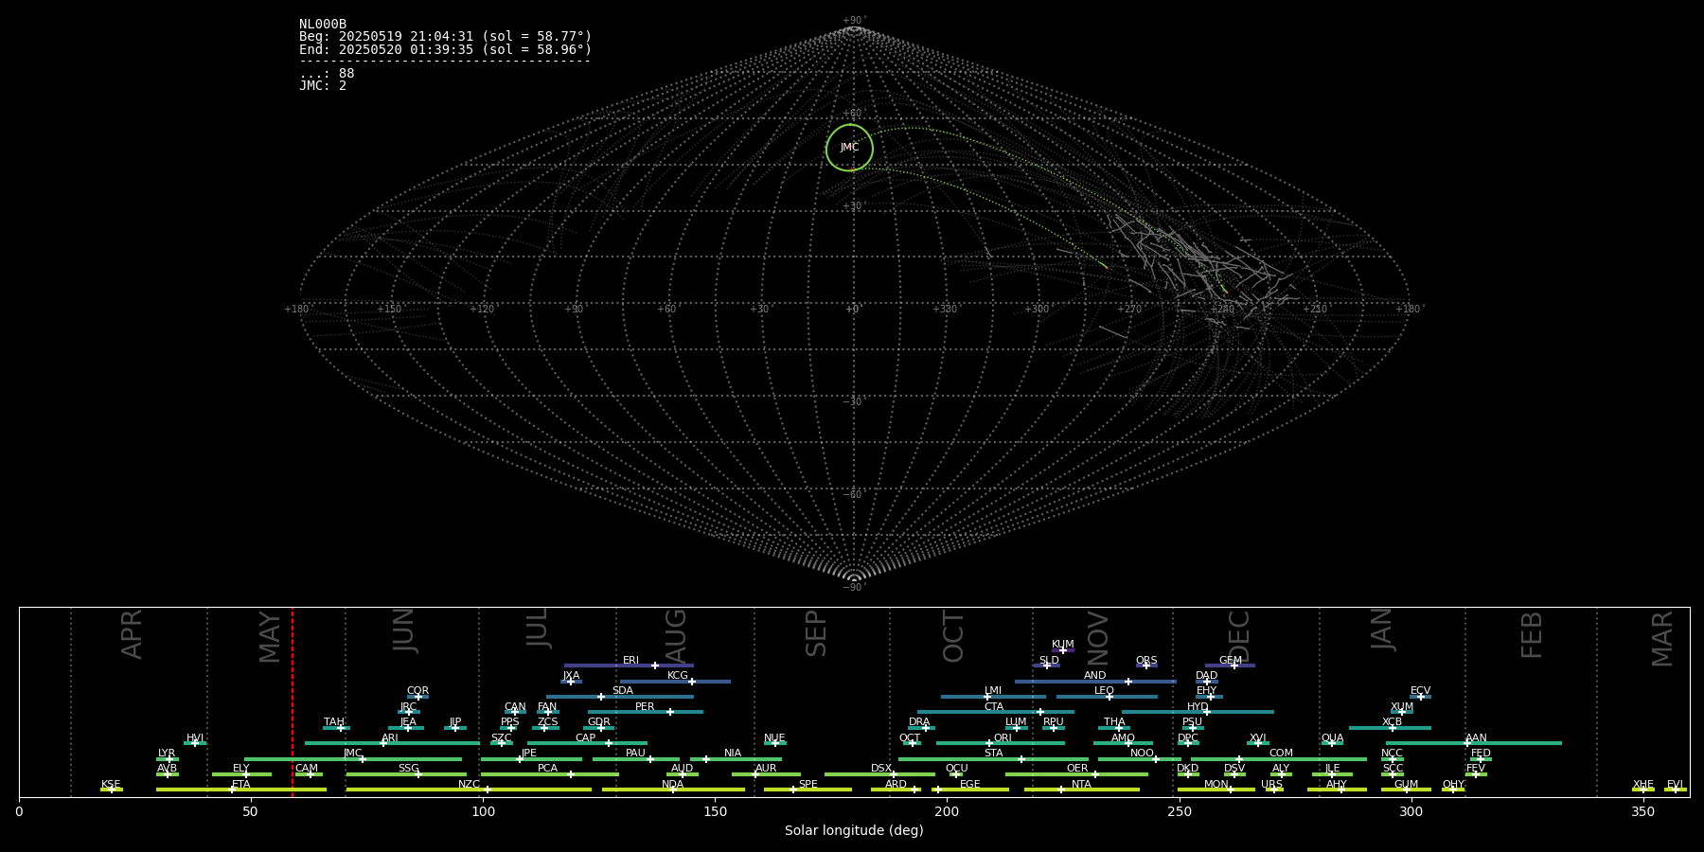Click the QUA shower label near JAN
Screen dimensions: 1704x852
1332,738
